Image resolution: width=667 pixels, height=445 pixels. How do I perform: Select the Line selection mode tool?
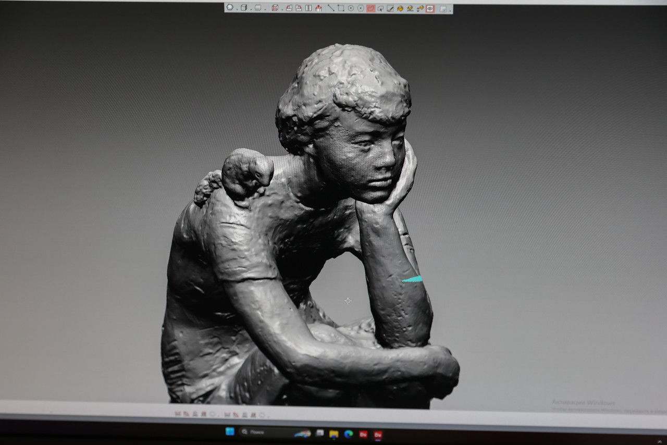(331, 8)
